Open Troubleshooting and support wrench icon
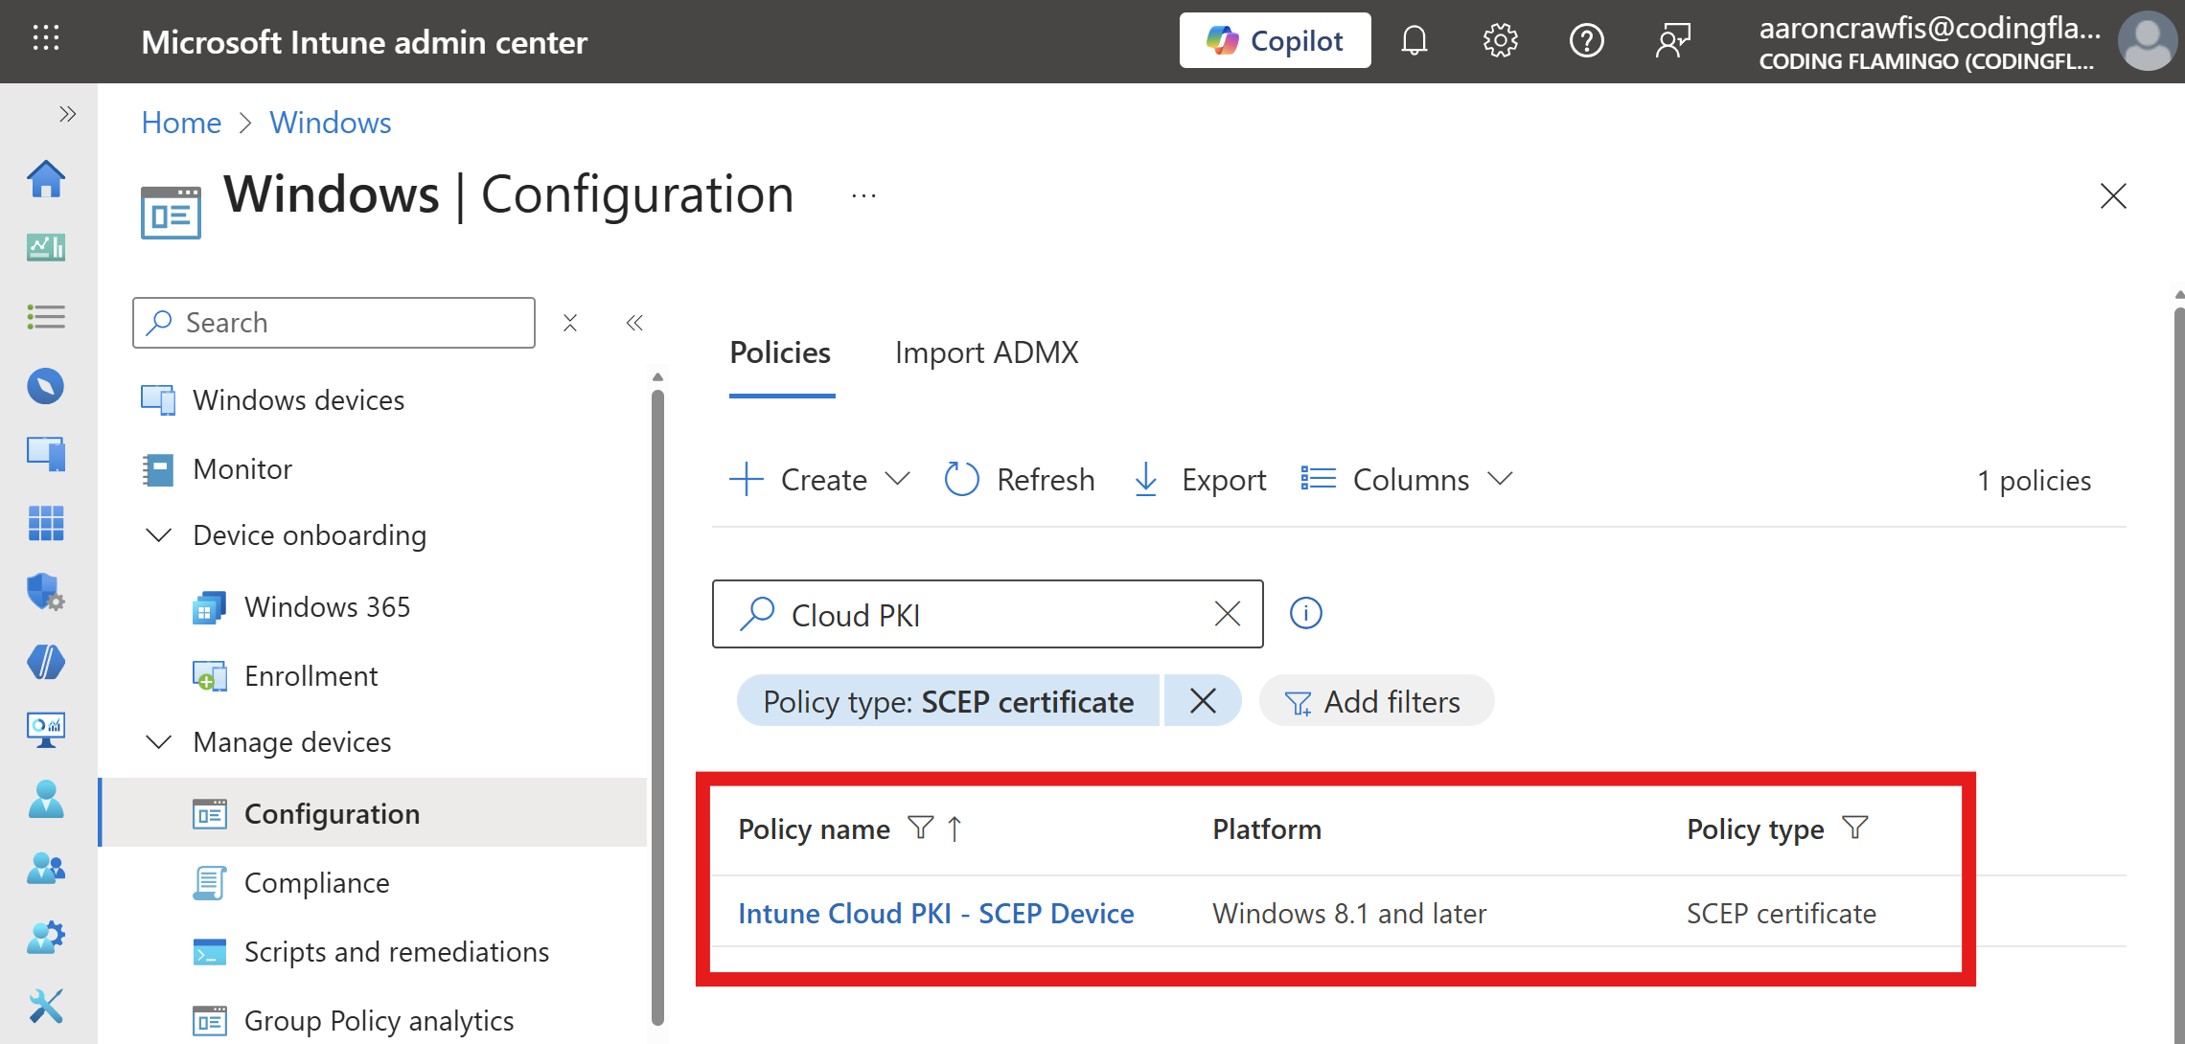 tap(45, 1006)
